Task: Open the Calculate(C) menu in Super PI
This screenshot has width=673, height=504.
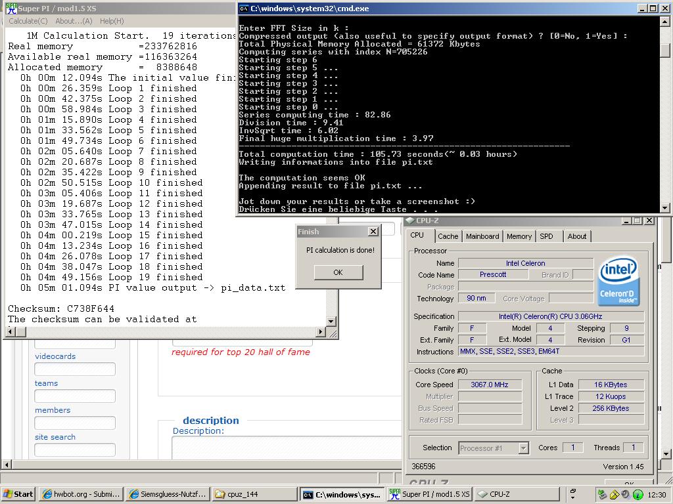Action: [28, 21]
